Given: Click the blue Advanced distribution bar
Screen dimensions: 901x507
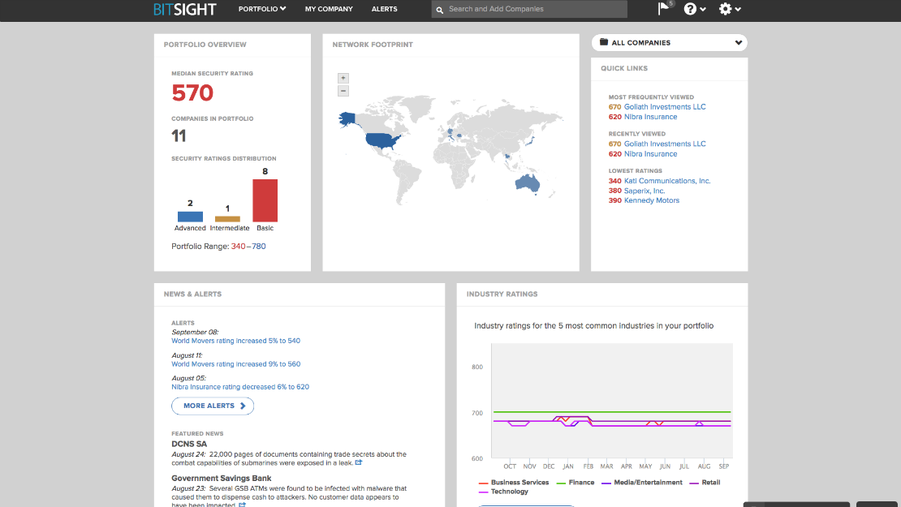Looking at the screenshot, I should click(x=190, y=217).
